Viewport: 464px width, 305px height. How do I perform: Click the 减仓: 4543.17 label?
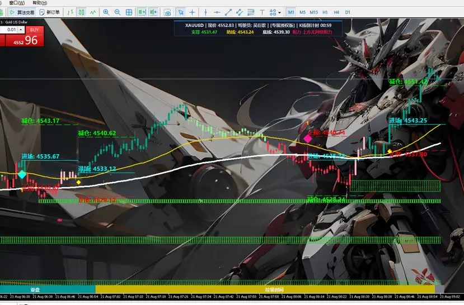(x=40, y=121)
